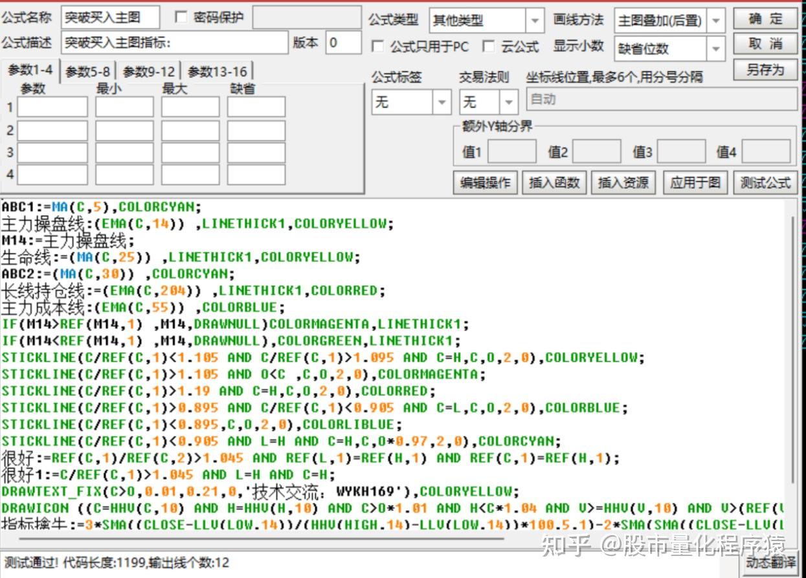Open the 交易法则 dropdown
The height and width of the screenshot is (578, 806).
509,102
